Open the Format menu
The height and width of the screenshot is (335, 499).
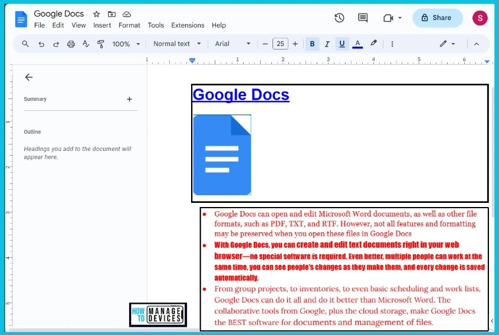[x=129, y=25]
